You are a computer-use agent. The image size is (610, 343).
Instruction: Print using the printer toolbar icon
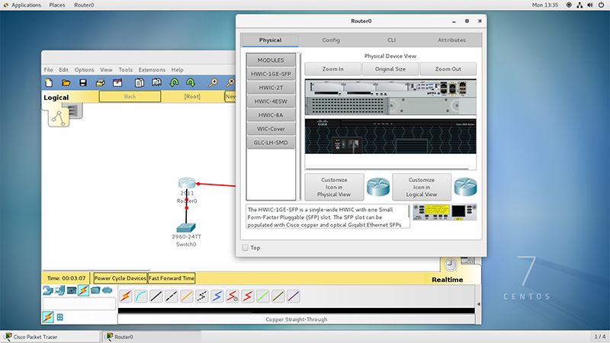pyautogui.click(x=101, y=82)
